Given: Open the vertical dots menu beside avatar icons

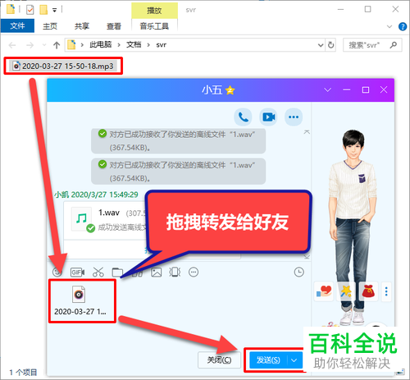Looking at the screenshot, I should tap(386, 291).
